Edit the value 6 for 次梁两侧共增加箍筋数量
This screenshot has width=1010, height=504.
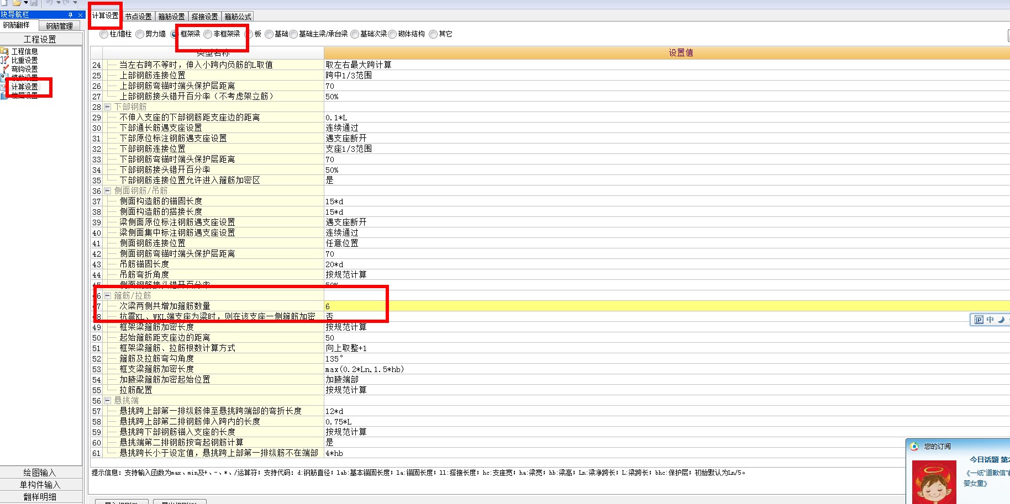pos(667,306)
